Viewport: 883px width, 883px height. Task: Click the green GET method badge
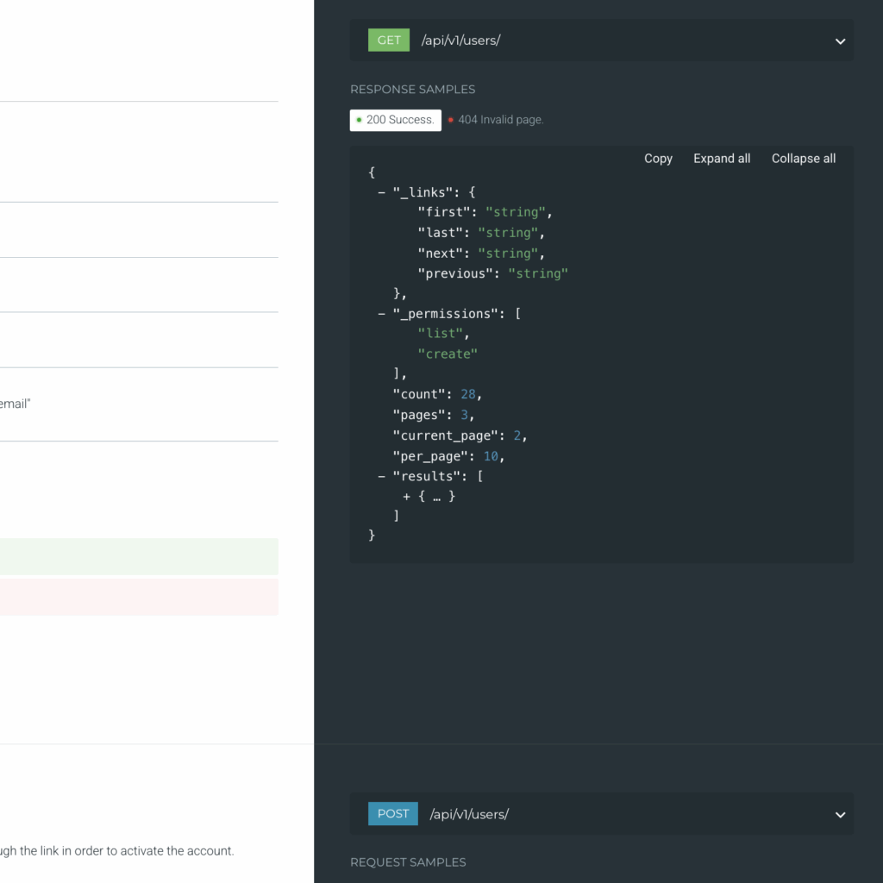(x=389, y=41)
